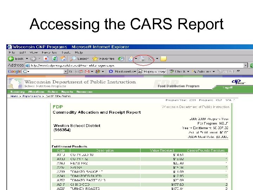This screenshot has width=253, height=190.
Task: Click the Edit page icon in toolbar
Action: (x=151, y=59)
